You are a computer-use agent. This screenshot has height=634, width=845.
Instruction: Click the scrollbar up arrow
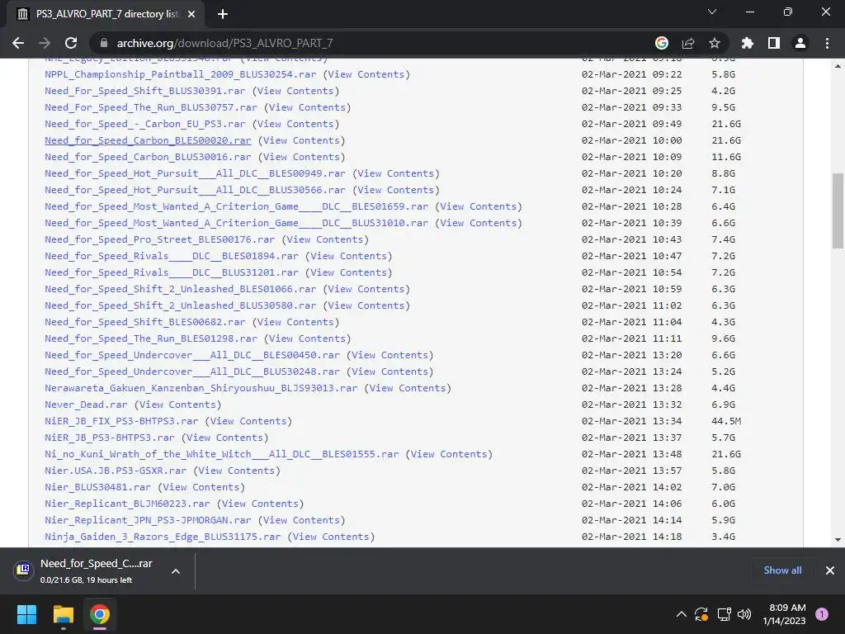coord(838,66)
